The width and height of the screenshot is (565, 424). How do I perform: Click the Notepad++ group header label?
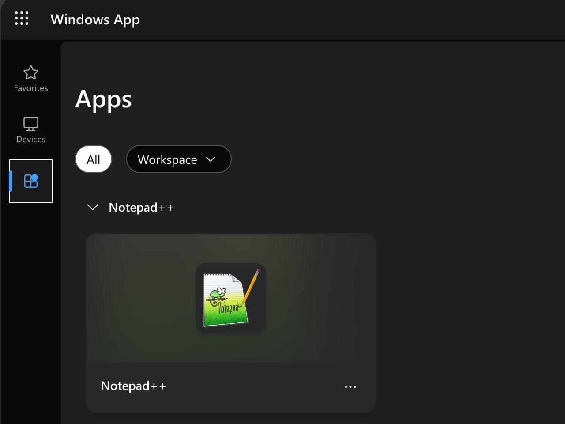pos(141,208)
